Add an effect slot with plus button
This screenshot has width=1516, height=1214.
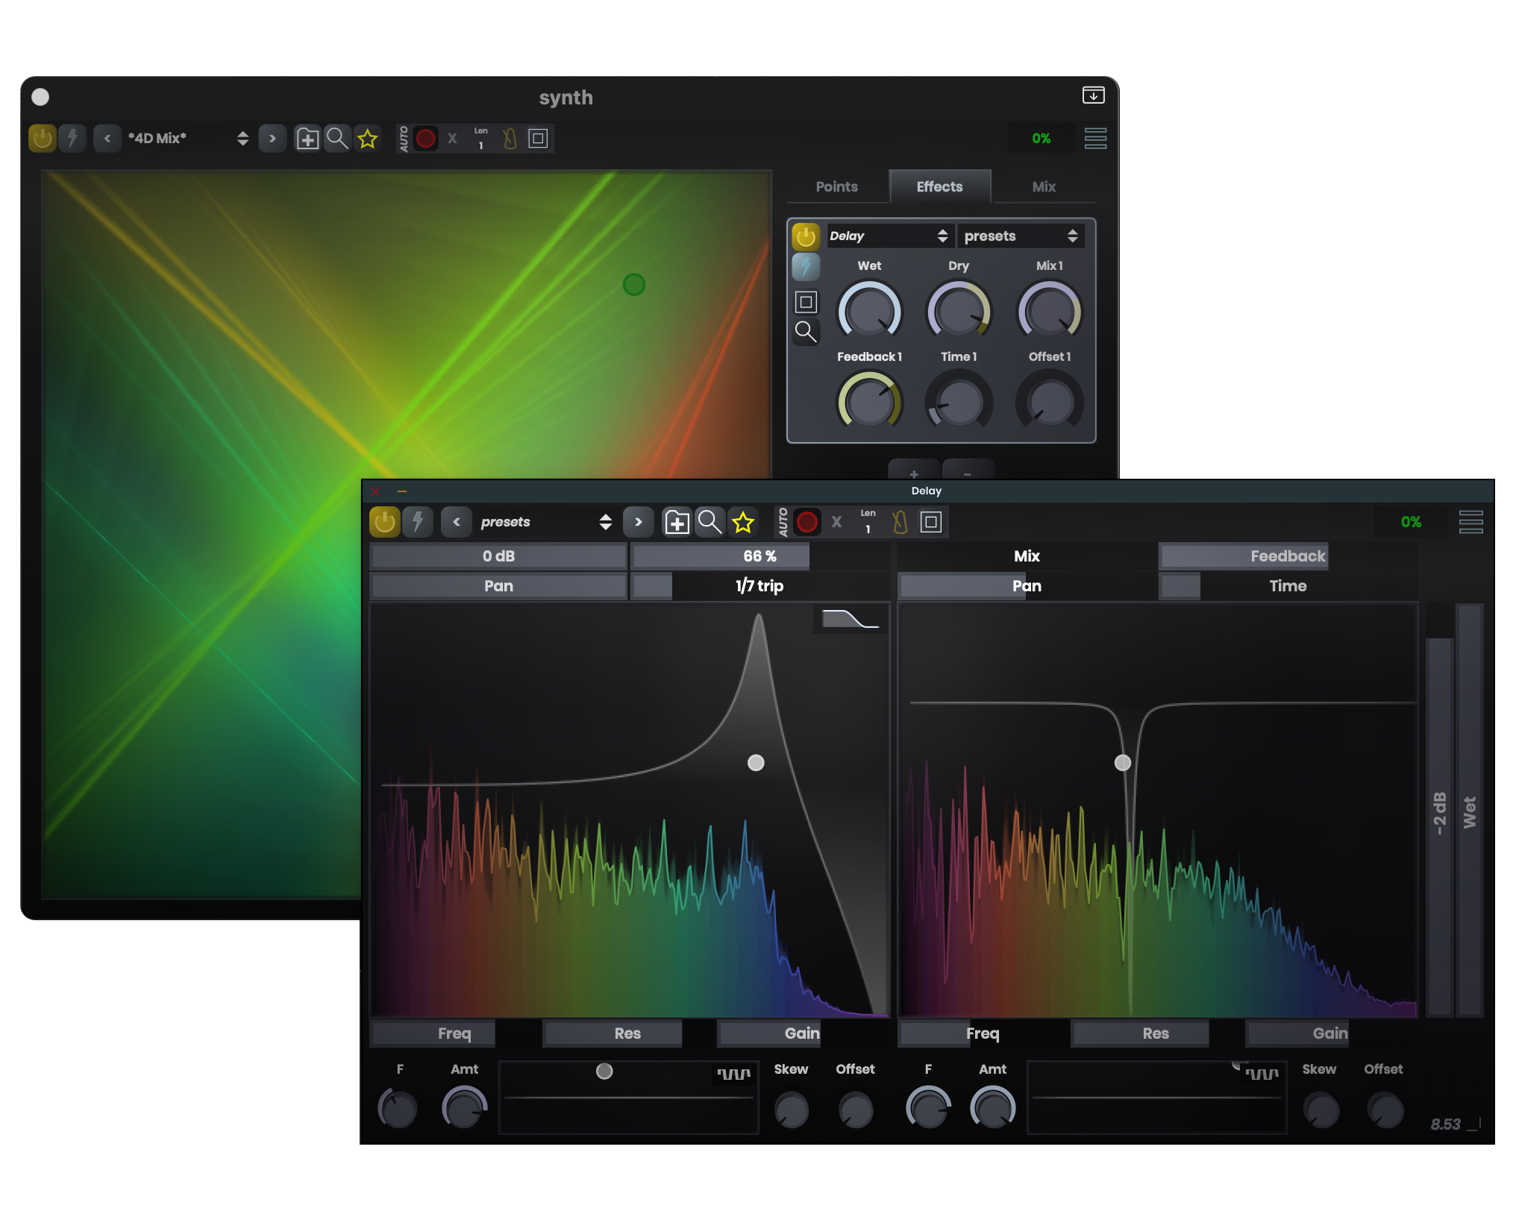click(x=914, y=470)
